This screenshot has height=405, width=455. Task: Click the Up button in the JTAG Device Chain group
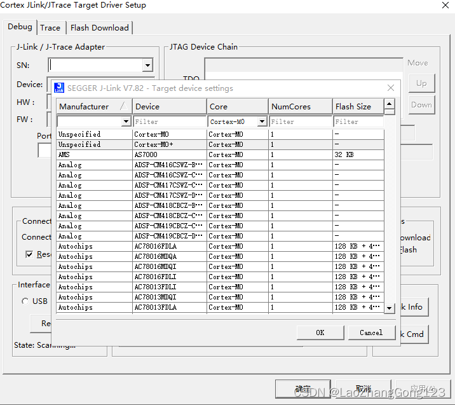click(x=421, y=83)
